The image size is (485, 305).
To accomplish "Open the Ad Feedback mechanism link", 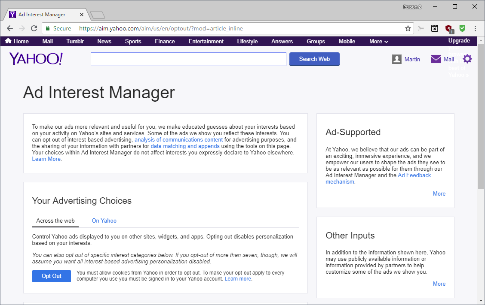I will tap(378, 178).
